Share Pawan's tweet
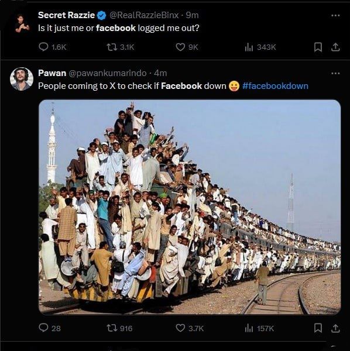The height and width of the screenshot is (351, 350). pyautogui.click(x=335, y=328)
